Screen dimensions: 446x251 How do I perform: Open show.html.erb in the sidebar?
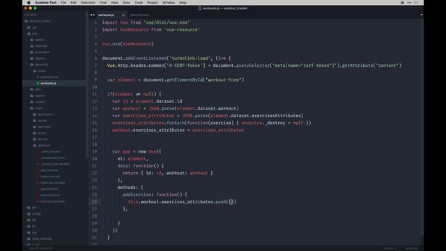50,195
